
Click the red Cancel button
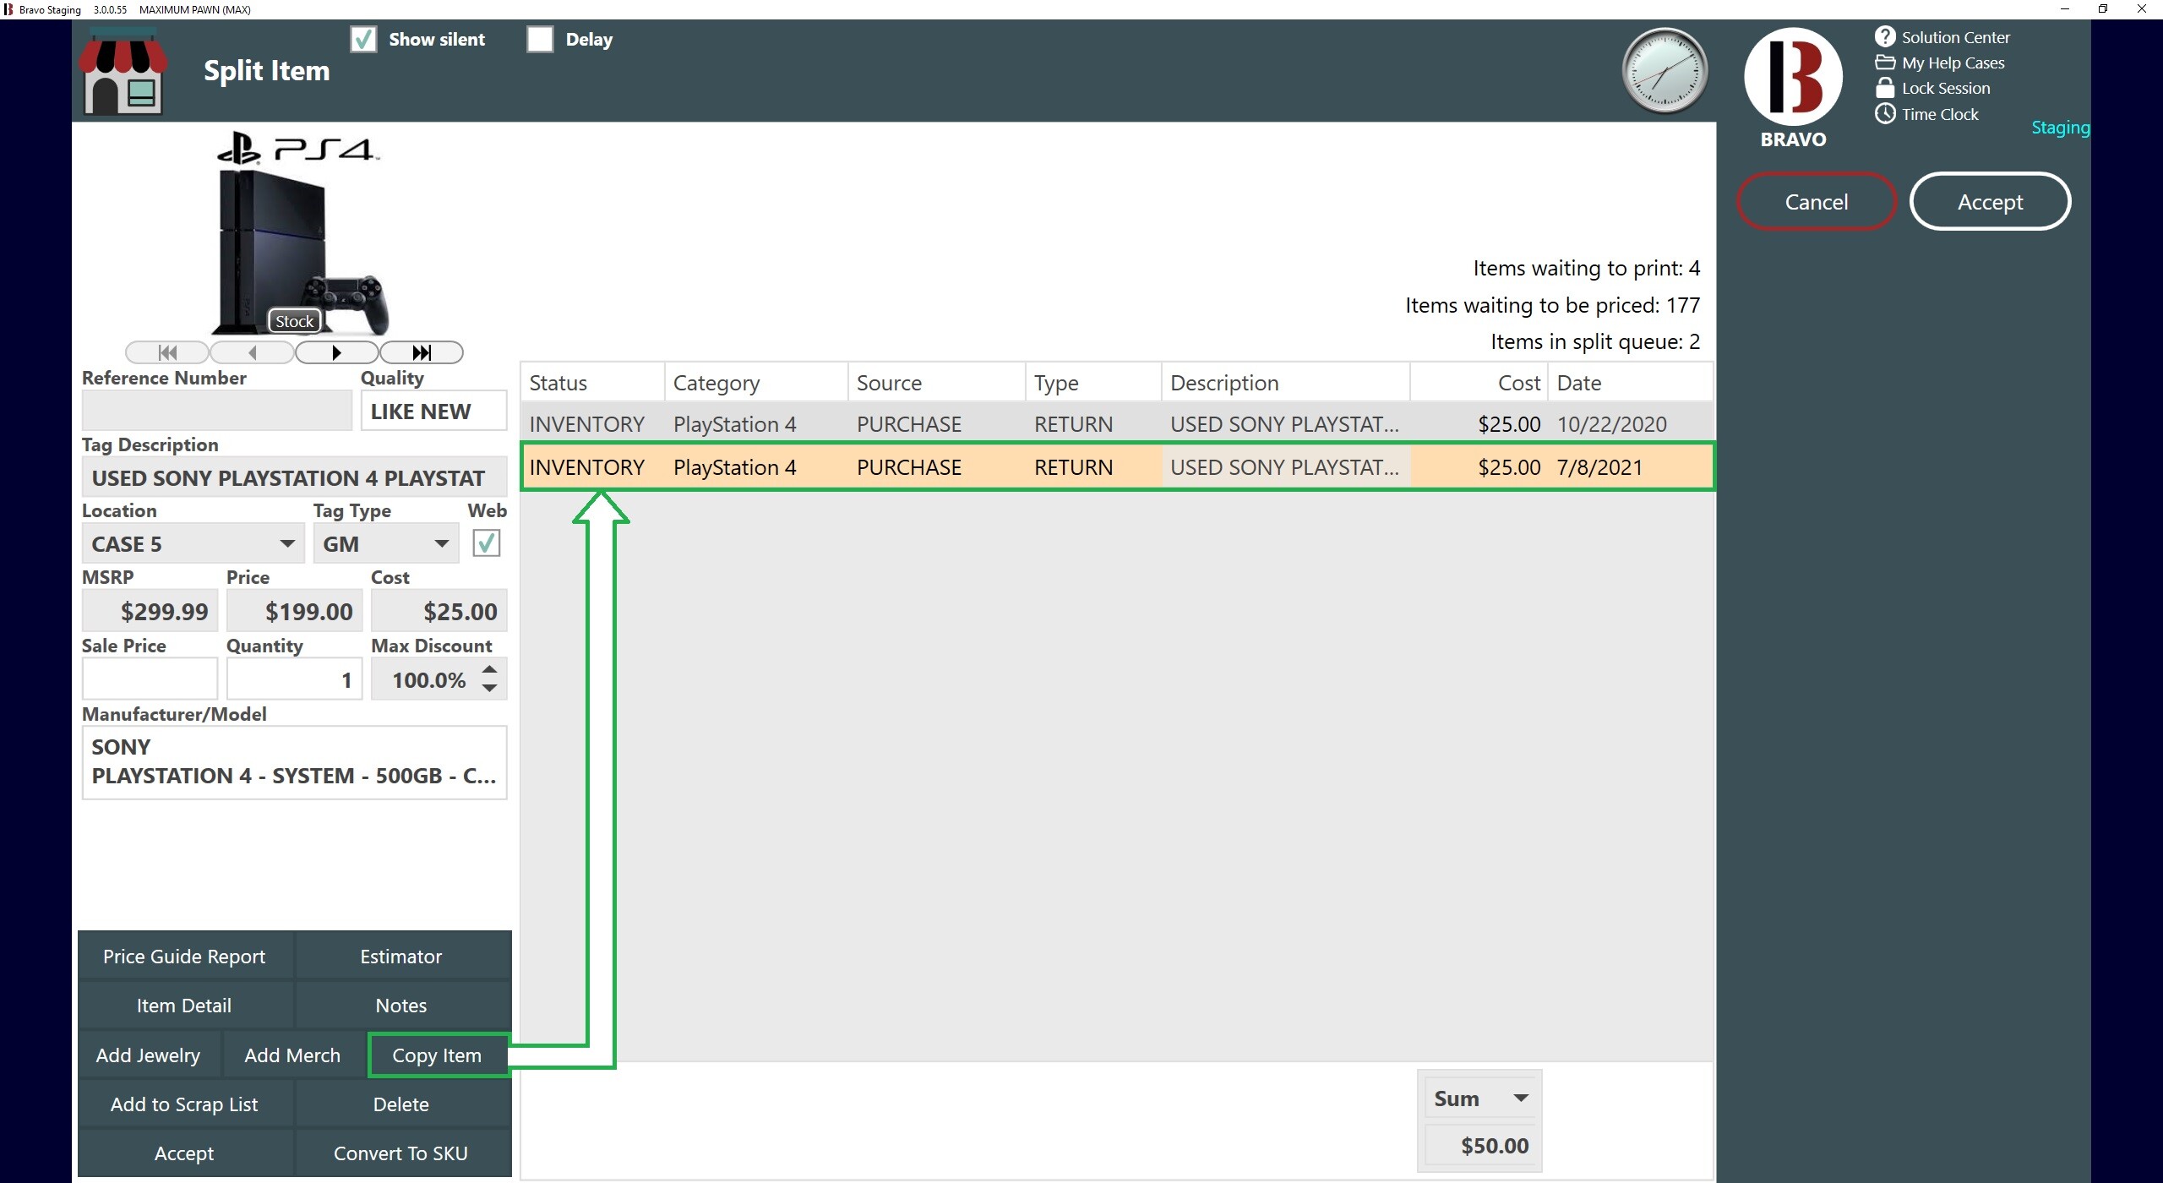point(1817,201)
